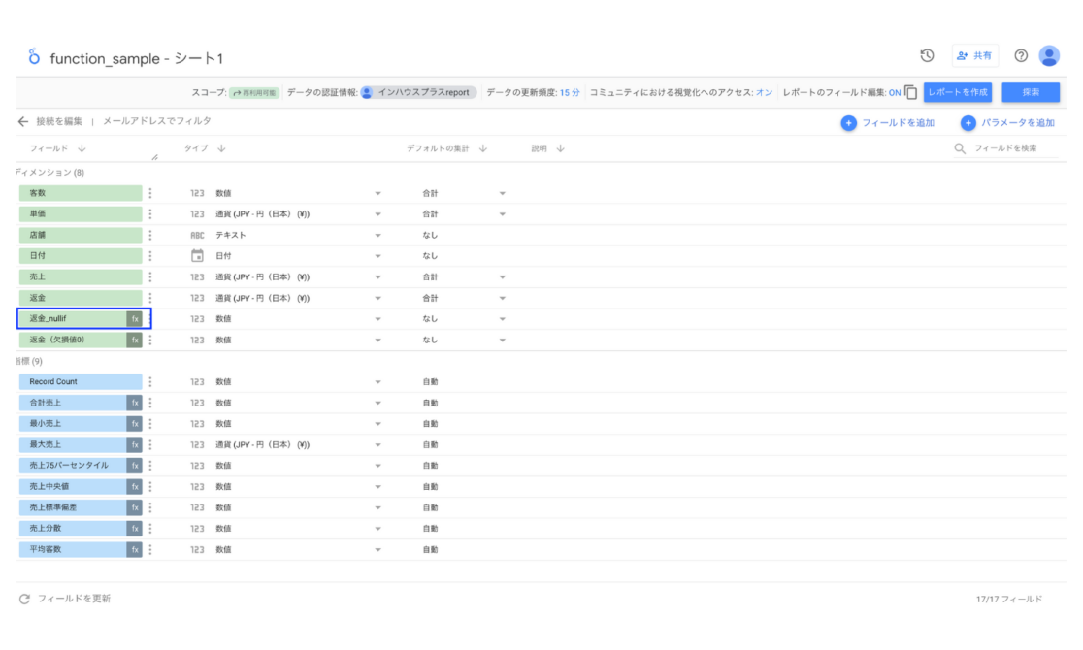Click the help question mark icon
The image size is (1083, 650).
[x=1019, y=56]
